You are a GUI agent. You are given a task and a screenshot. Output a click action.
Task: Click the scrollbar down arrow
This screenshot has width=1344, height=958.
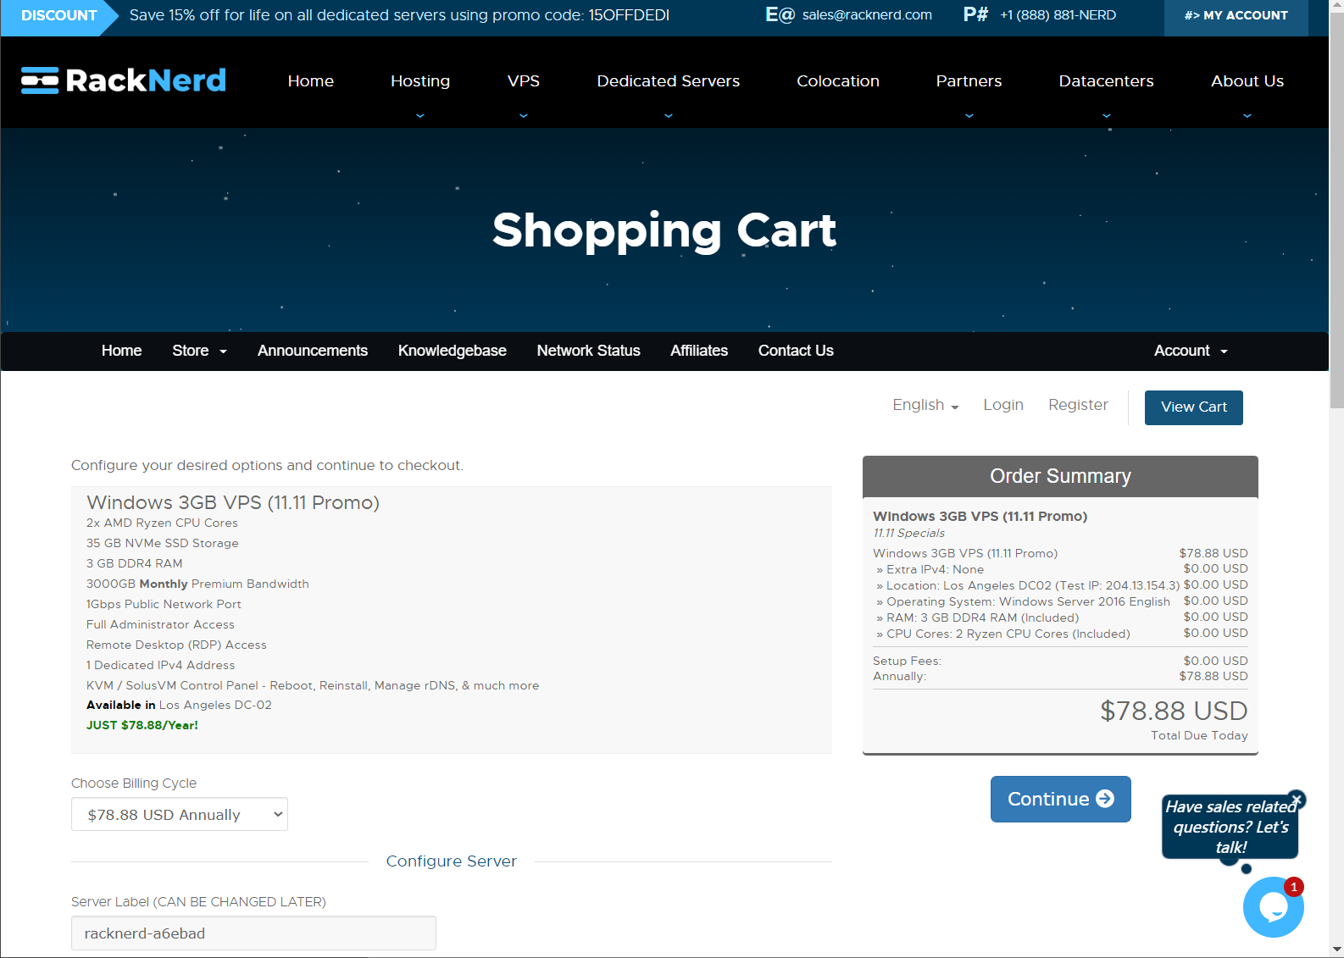point(1336,950)
